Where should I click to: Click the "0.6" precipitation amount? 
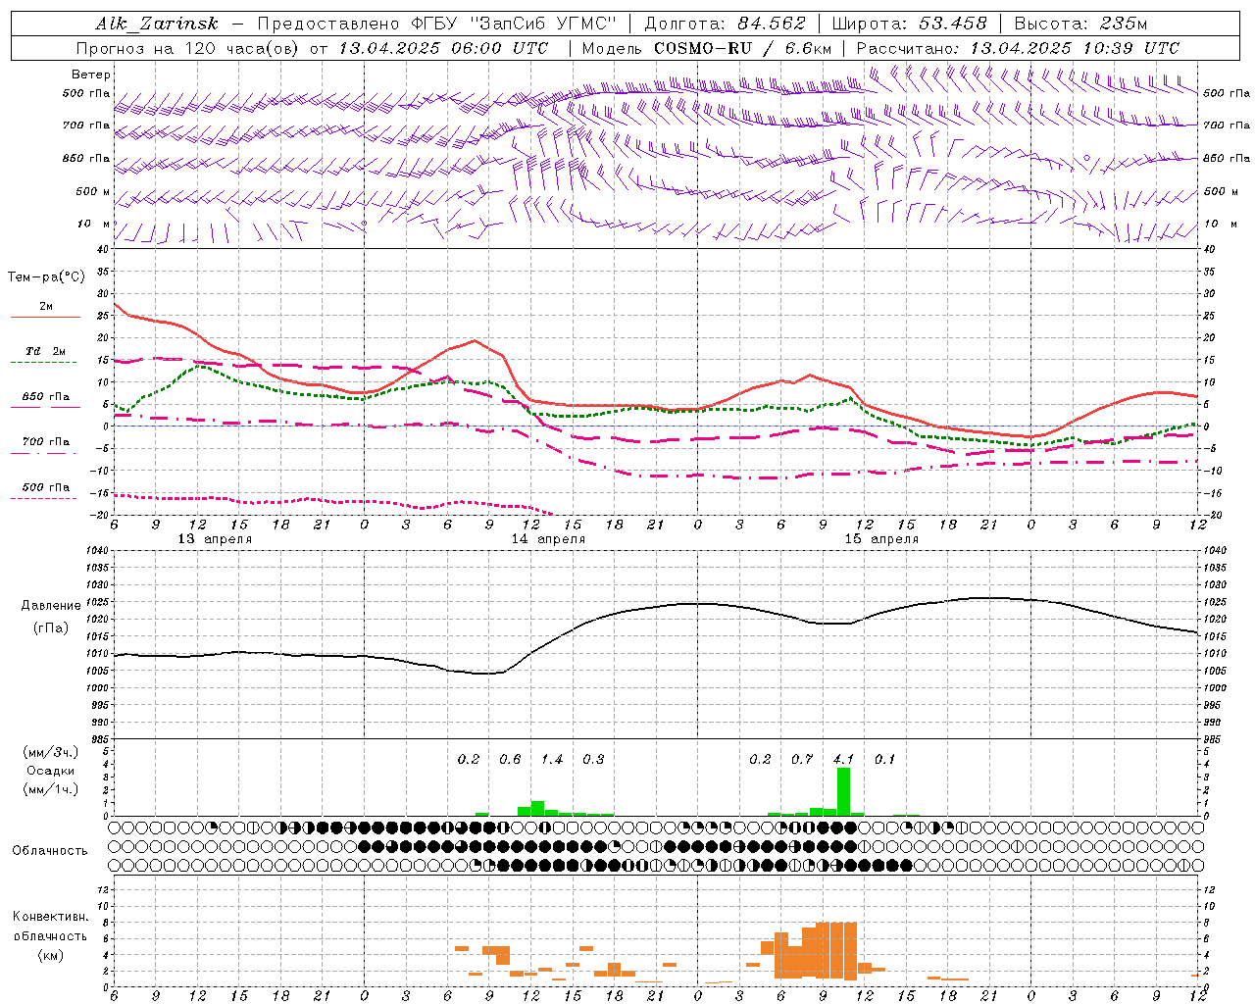point(510,760)
